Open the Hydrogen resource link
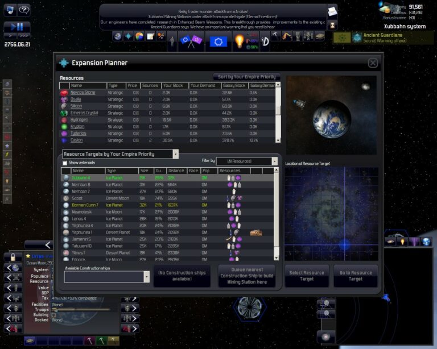The height and width of the screenshot is (349, 437). click(79, 120)
